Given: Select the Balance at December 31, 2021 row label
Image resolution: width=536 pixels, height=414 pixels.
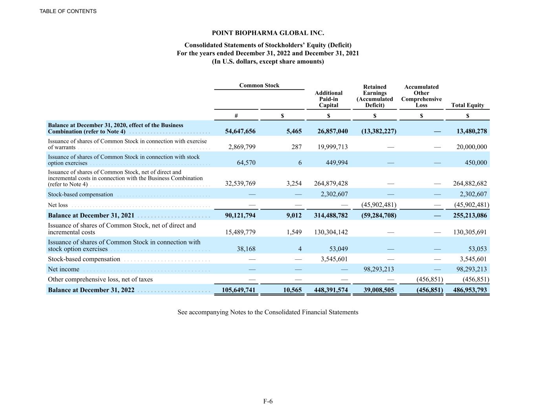Looking at the screenshot, I should [x=91, y=215].
